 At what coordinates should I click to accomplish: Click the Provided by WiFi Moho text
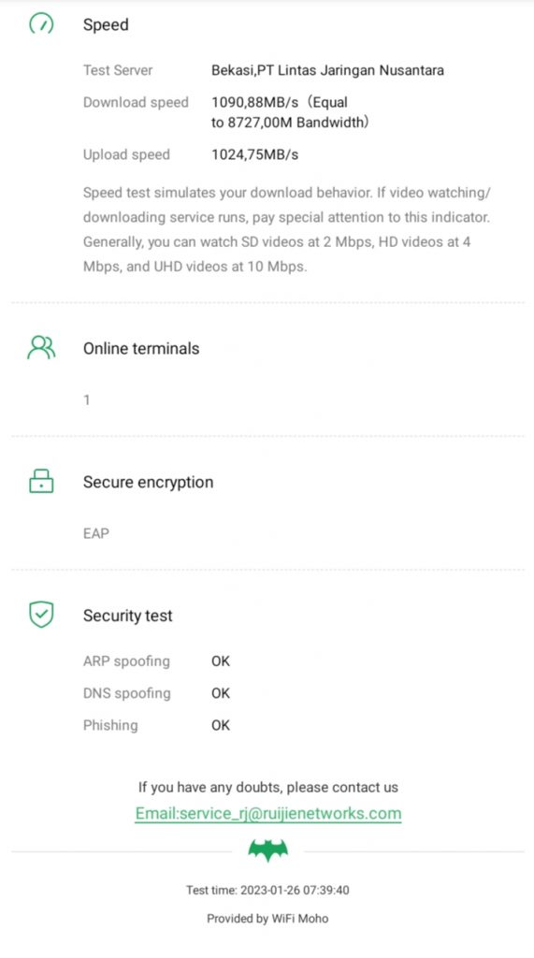pos(267,919)
